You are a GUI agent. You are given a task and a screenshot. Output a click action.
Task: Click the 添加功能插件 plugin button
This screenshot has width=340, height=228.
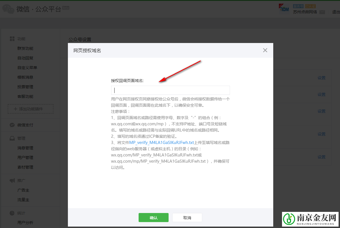[30, 109]
